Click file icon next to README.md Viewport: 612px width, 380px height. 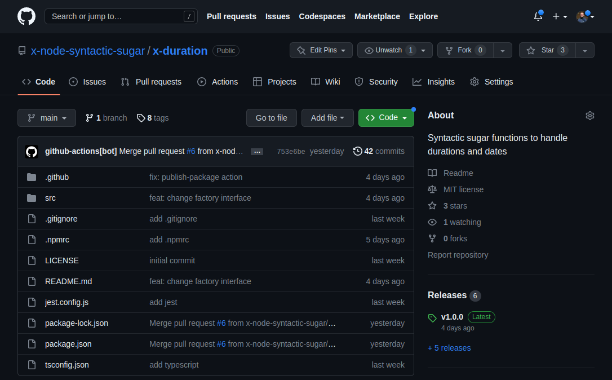[x=32, y=281]
